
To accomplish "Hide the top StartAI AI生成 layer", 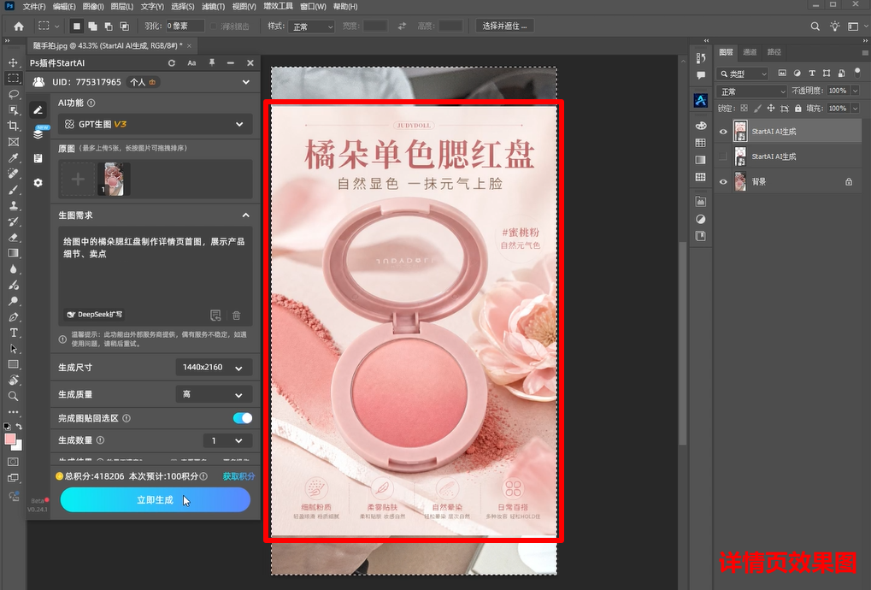I will (x=723, y=132).
